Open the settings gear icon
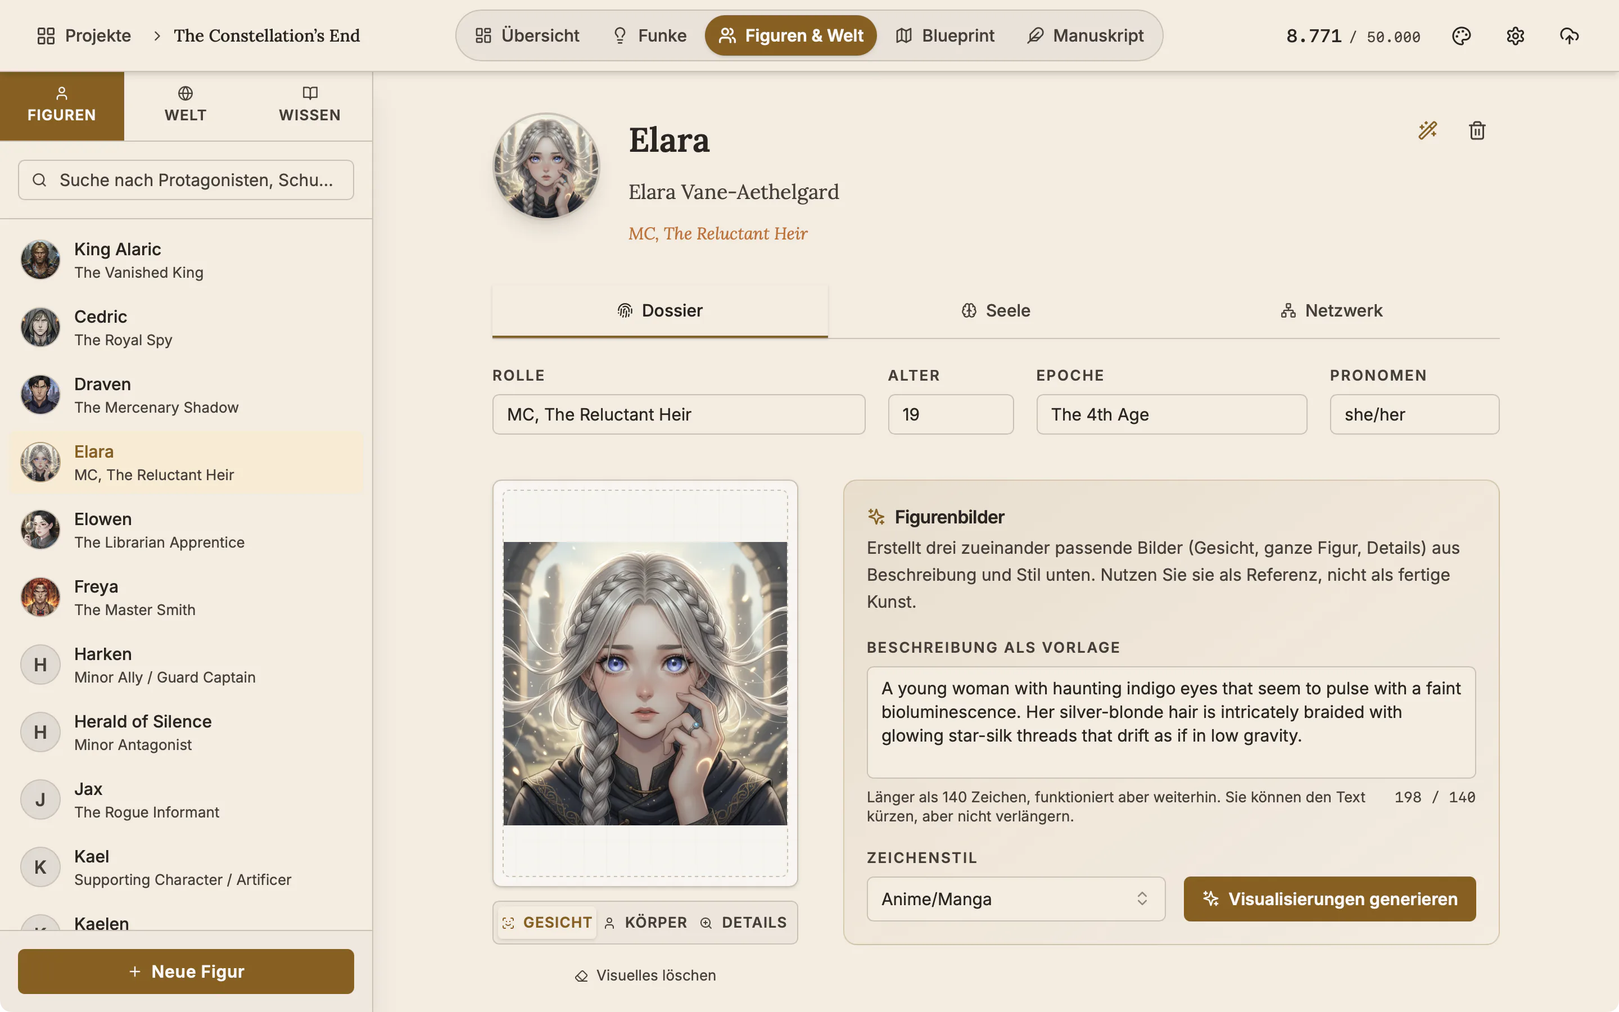1619x1012 pixels. (x=1516, y=35)
